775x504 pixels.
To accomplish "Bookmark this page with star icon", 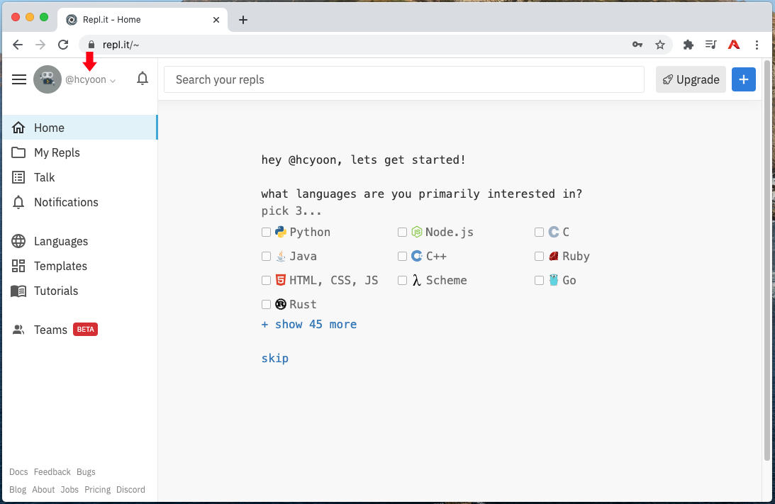I will coord(660,45).
